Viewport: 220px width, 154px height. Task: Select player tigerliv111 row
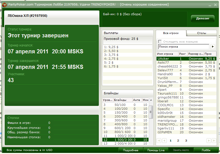[x=186, y=128]
